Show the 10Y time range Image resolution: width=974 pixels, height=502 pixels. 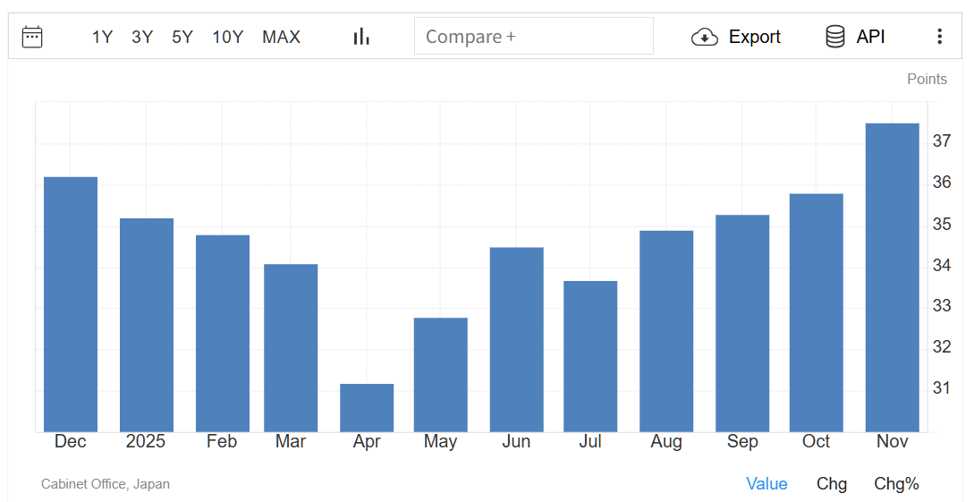(x=227, y=37)
